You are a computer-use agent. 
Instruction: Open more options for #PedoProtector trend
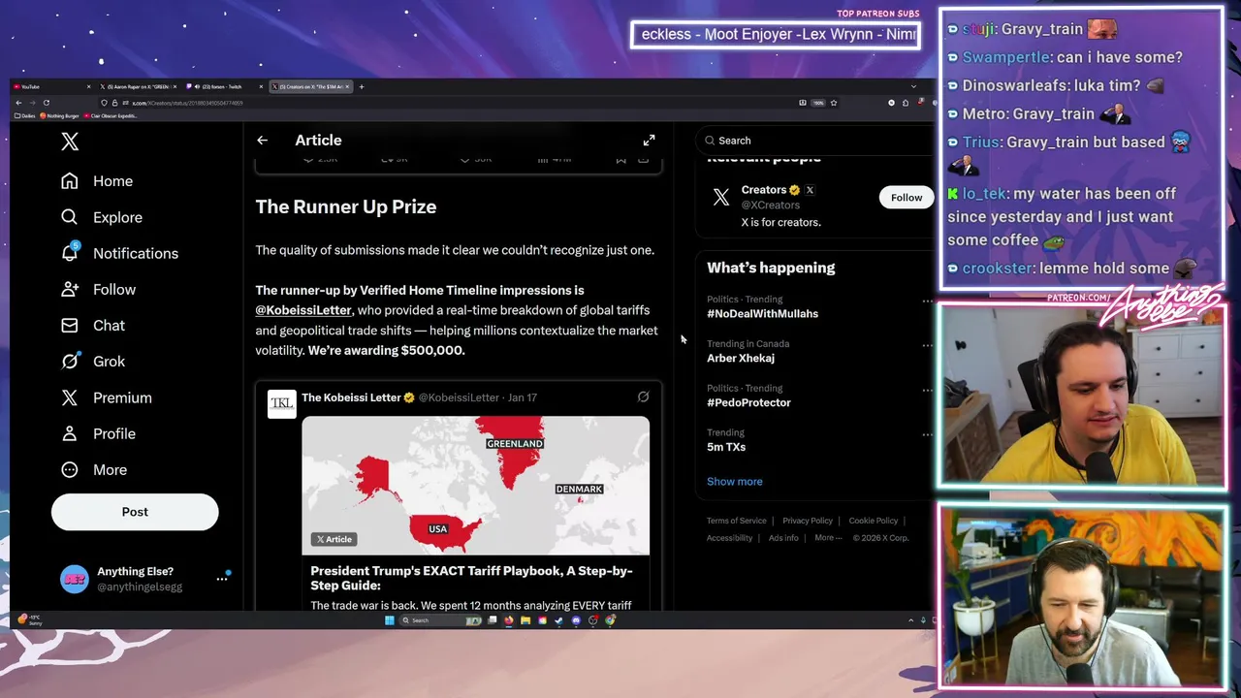(x=927, y=390)
